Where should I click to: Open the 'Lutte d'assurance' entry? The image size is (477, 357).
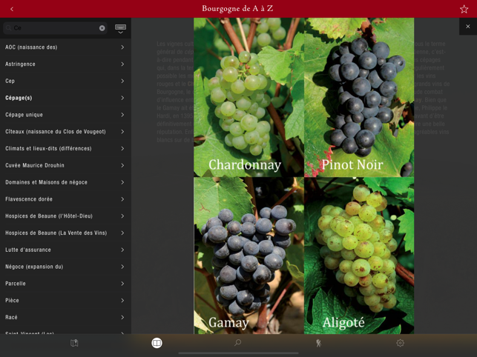click(x=65, y=250)
